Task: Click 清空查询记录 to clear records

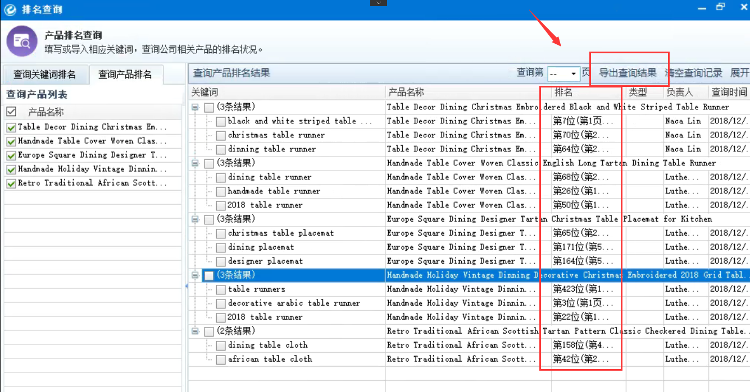Action: pos(693,73)
